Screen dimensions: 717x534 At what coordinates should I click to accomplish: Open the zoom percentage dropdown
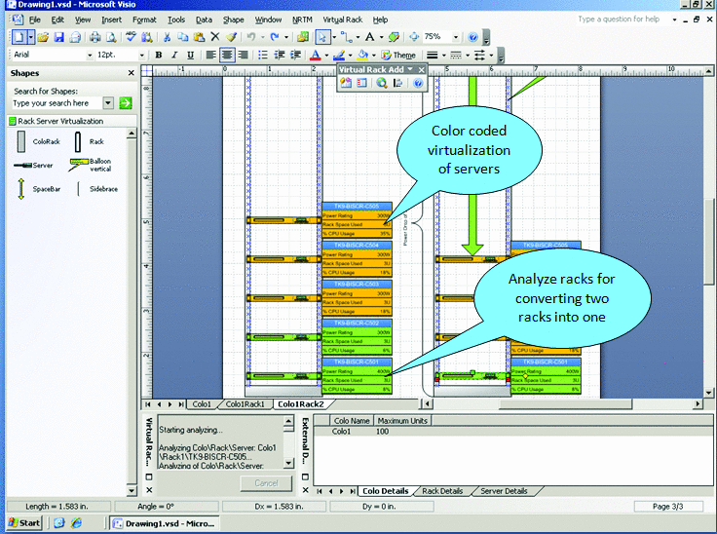tap(456, 37)
